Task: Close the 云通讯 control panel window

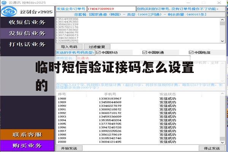Action: click(x=219, y=3)
